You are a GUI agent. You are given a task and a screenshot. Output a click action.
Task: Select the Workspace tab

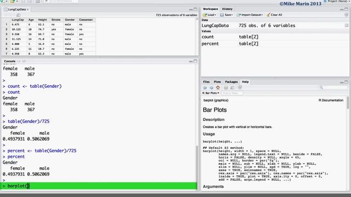click(x=210, y=9)
